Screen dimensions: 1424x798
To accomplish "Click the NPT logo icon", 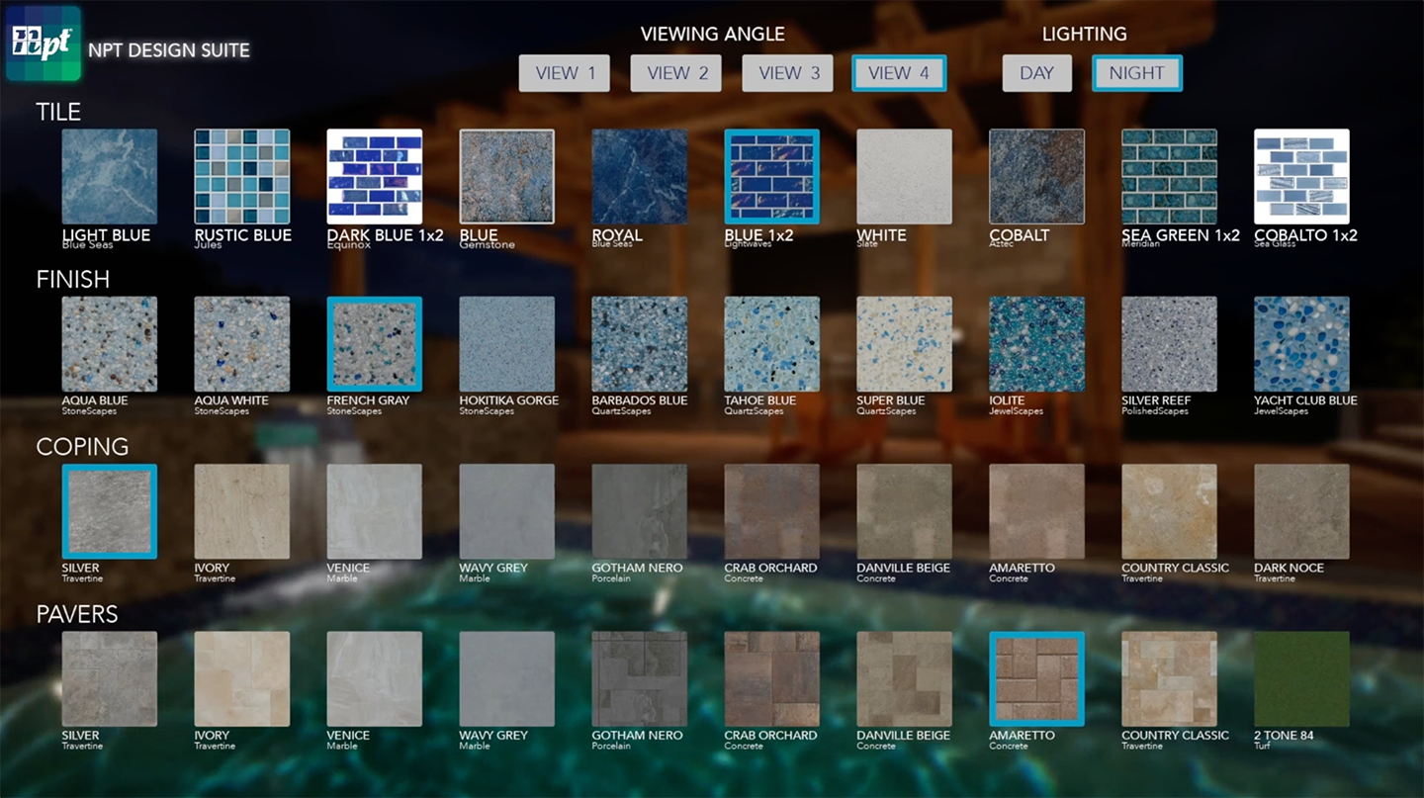I will (44, 44).
